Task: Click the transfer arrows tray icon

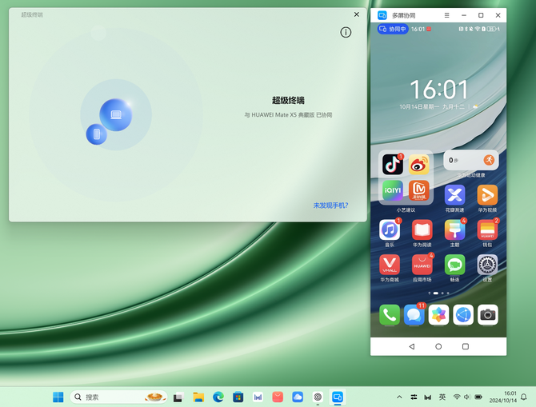Action: pos(414,397)
